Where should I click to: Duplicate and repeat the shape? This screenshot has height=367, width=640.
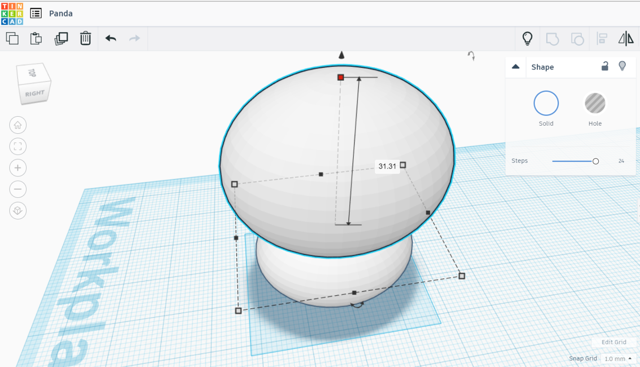61,38
